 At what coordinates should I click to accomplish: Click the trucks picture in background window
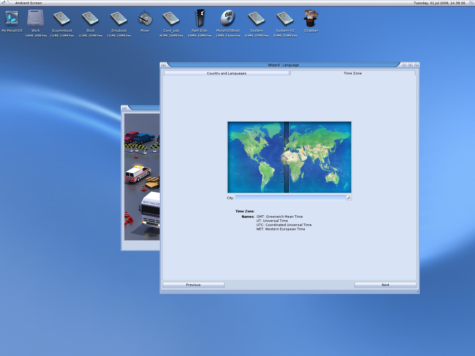coord(142,177)
